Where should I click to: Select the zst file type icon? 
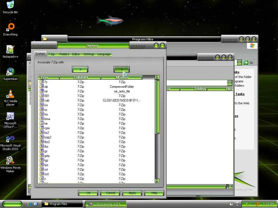[x=42, y=169]
